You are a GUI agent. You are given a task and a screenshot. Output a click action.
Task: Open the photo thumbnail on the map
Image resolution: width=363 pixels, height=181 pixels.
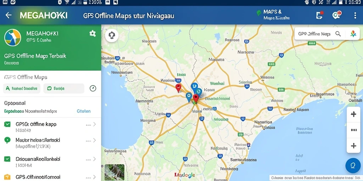pyautogui.click(x=115, y=172)
